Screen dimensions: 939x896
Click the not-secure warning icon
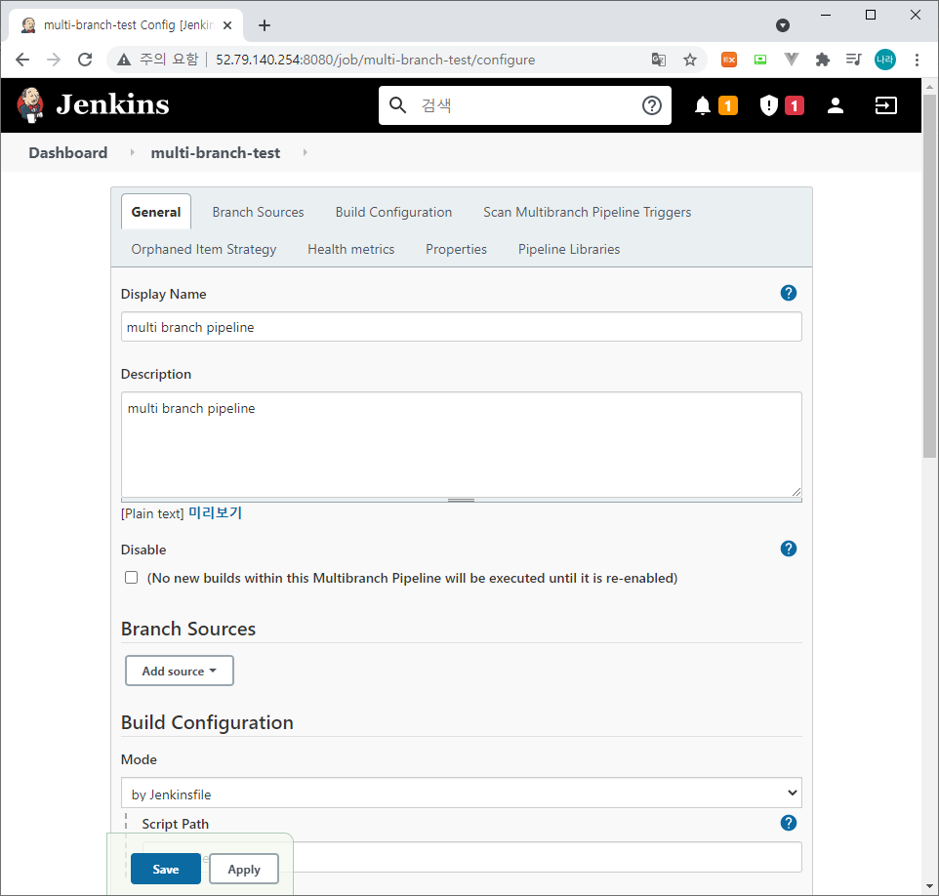pyautogui.click(x=123, y=60)
